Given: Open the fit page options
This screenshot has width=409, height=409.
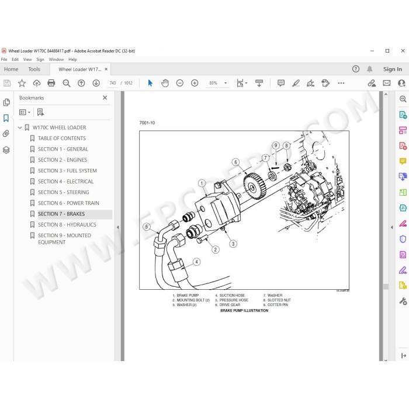Looking at the screenshot, I should [x=242, y=83].
